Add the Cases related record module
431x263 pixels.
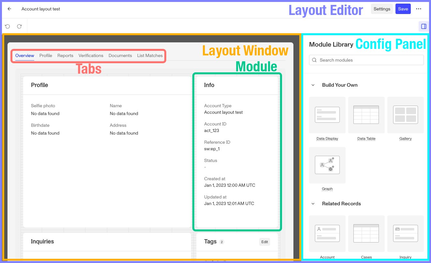tap(366, 234)
